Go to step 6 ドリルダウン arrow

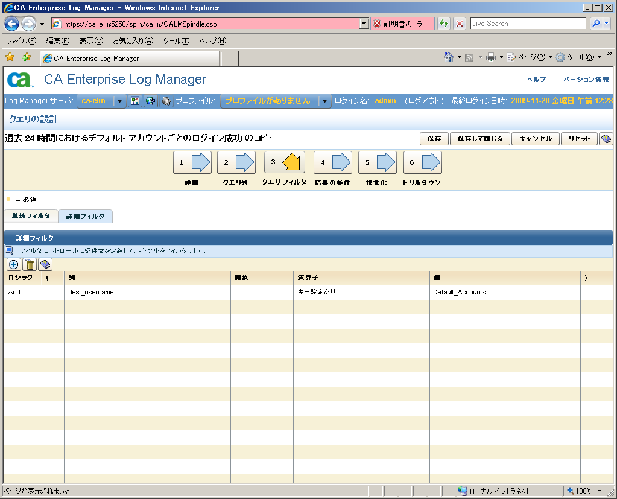pos(422,163)
